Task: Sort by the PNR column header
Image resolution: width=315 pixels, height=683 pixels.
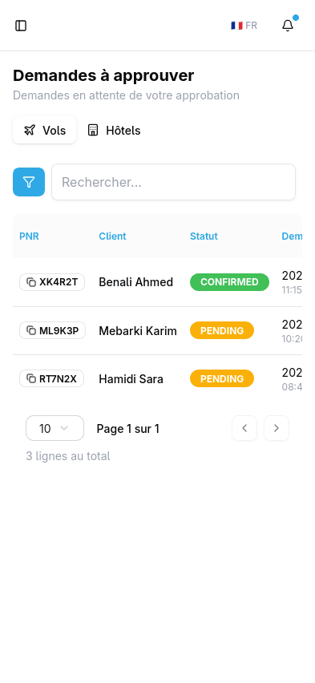Action: (x=29, y=236)
